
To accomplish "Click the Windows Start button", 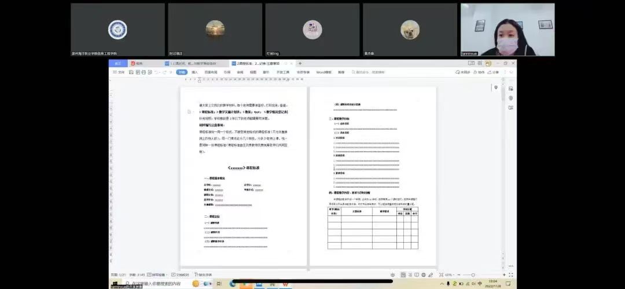I will click(114, 284).
